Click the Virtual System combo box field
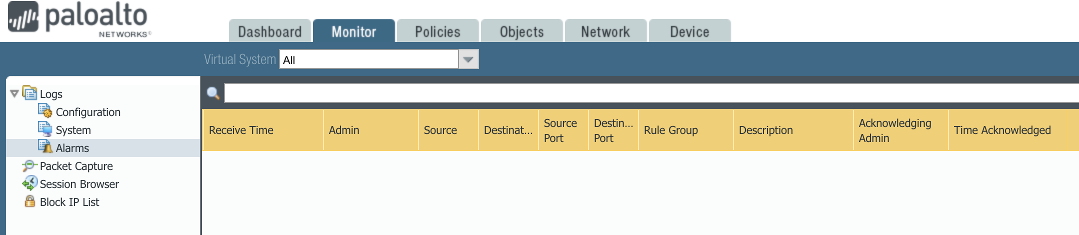Image resolution: width=1079 pixels, height=235 pixels. [368, 59]
